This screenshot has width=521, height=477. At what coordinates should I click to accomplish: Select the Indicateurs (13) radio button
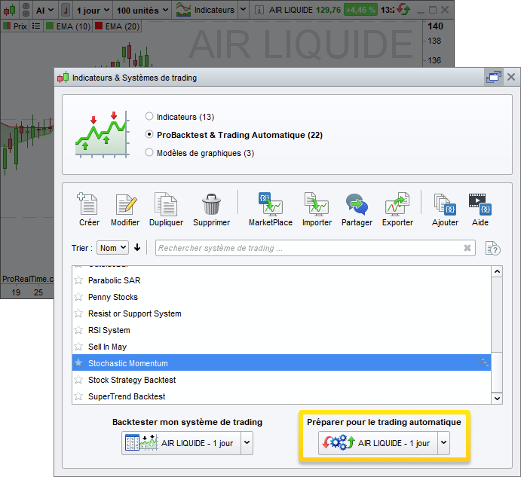[x=149, y=116]
